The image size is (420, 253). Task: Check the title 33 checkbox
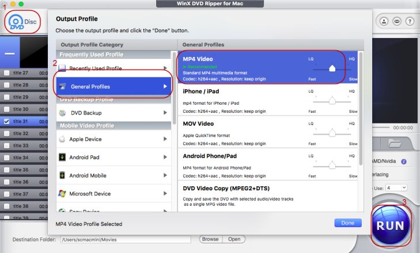click(x=7, y=145)
